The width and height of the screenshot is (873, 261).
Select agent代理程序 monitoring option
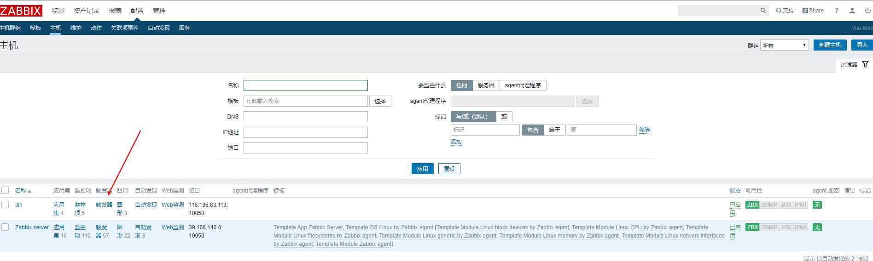pyautogui.click(x=523, y=85)
